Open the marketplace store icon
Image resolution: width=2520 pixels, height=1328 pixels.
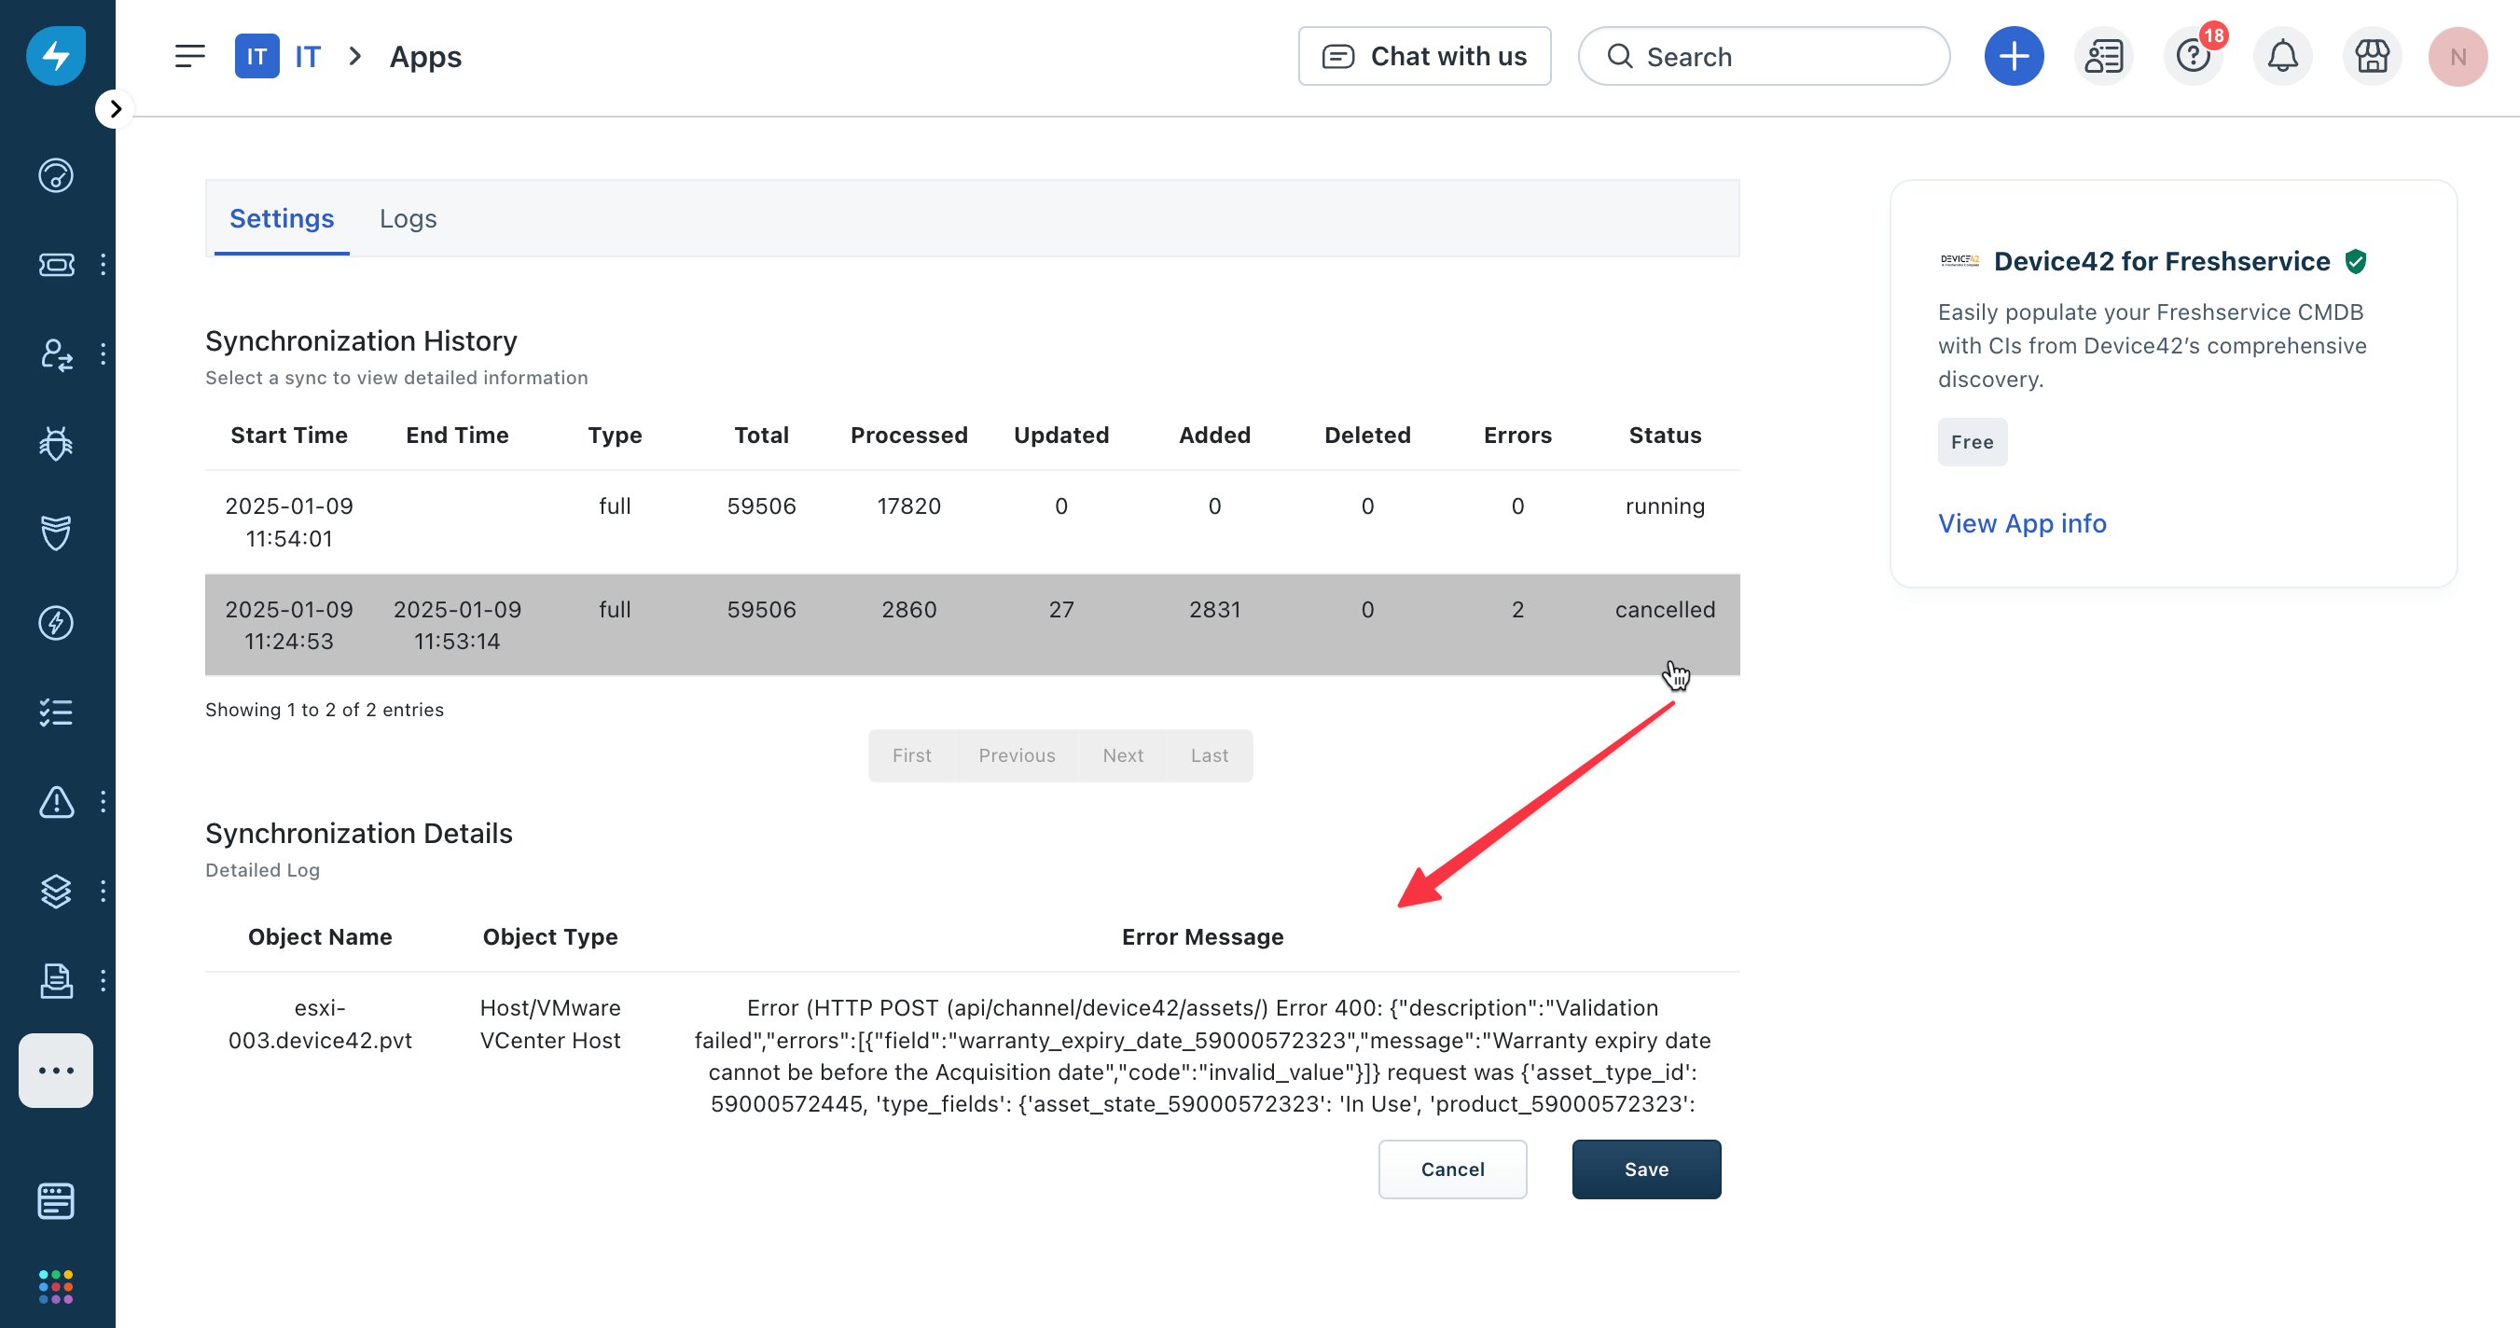[2372, 57]
